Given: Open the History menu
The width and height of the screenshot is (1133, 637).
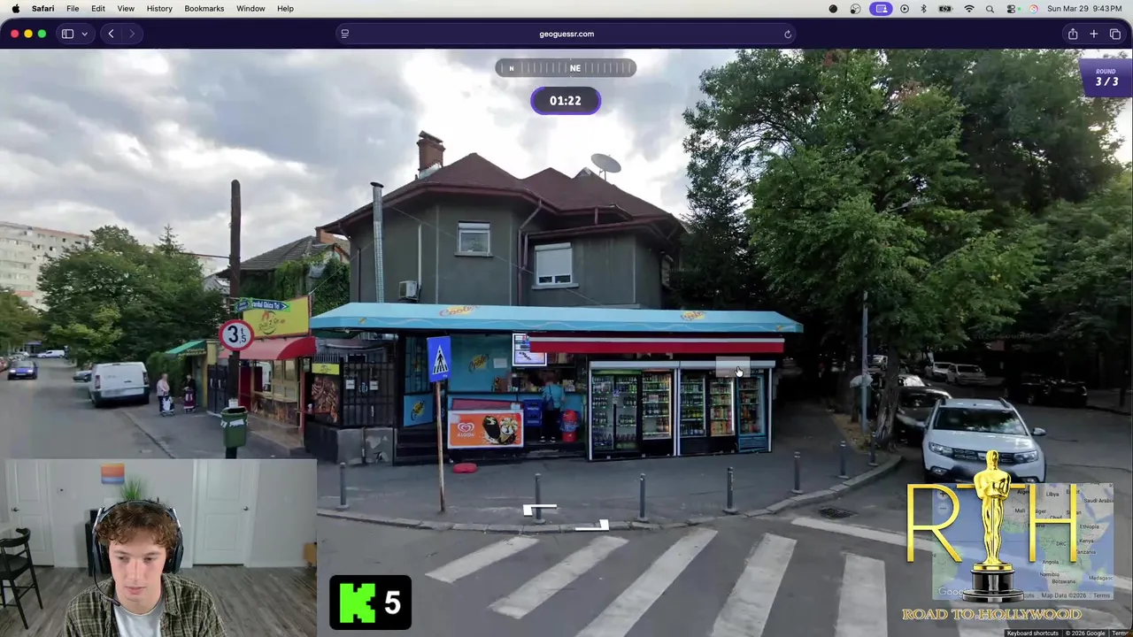Looking at the screenshot, I should pos(159,9).
